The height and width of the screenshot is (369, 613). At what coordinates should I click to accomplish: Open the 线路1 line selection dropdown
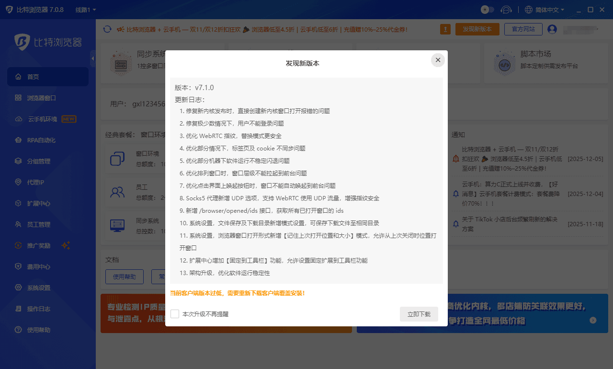coord(83,9)
